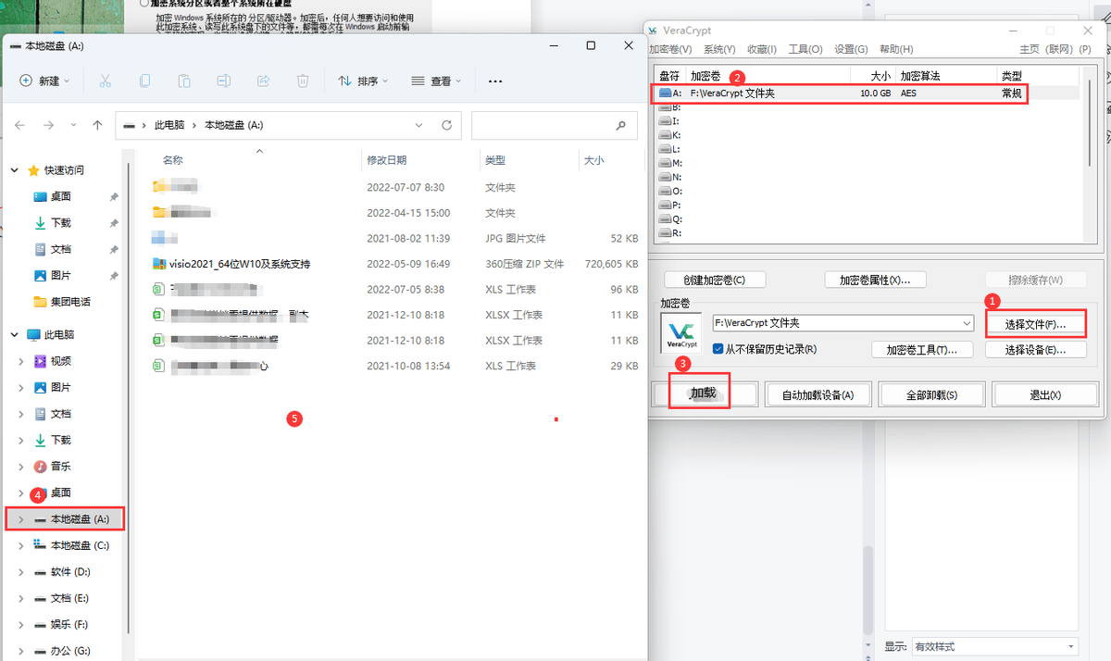Open 有效样式 dropdown at bottom right

pos(994,646)
